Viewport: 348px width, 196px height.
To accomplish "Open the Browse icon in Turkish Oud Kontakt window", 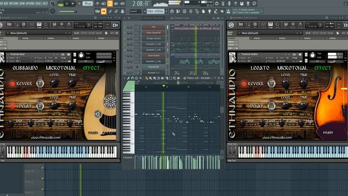I will (9, 25).
